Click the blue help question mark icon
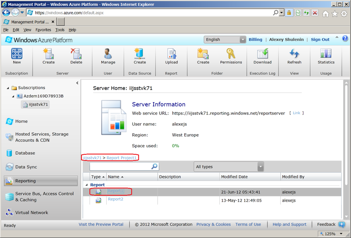Viewport: 351px width, 238px height. (345, 39)
